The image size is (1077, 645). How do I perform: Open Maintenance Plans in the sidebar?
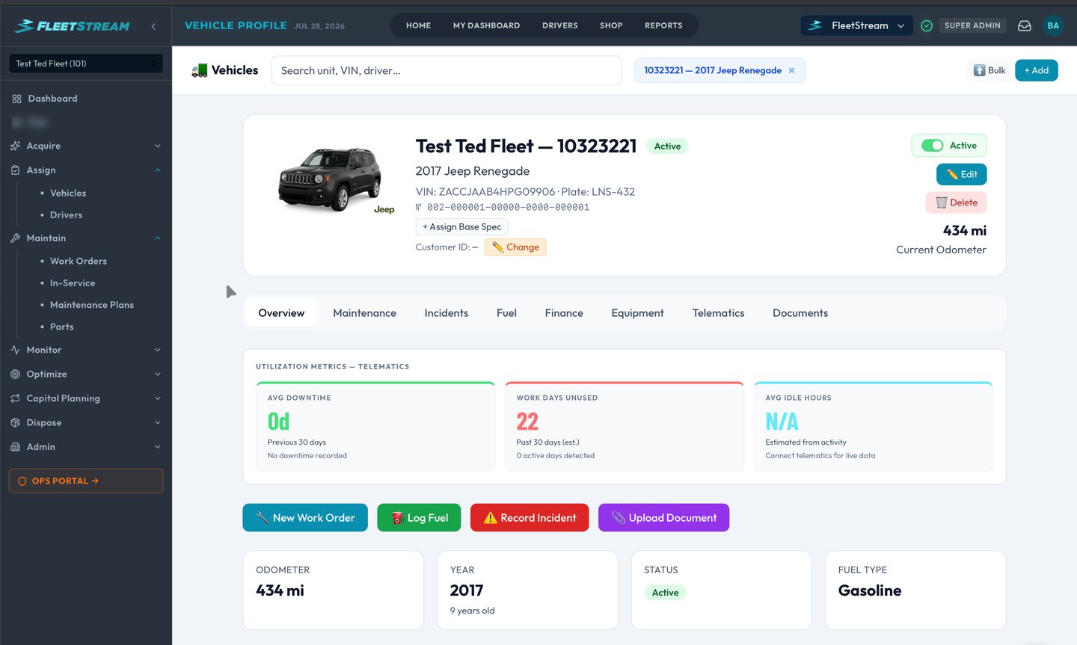(x=92, y=305)
